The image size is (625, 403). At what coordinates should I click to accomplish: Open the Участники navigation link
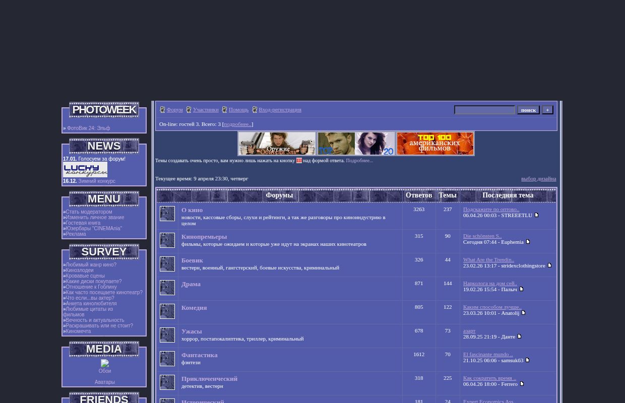[206, 109]
